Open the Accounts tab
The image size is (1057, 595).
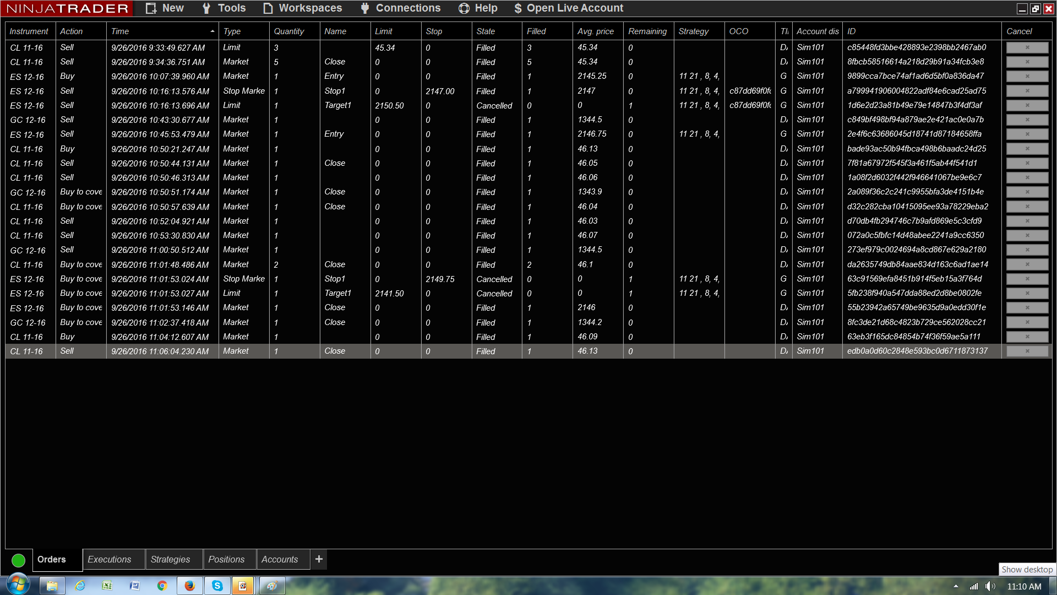click(280, 560)
